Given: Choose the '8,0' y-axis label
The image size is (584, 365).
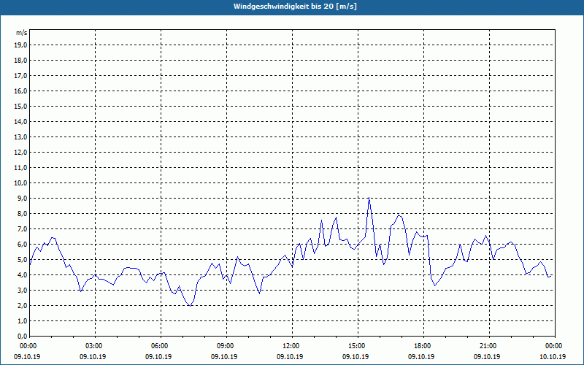Looking at the screenshot, I should pyautogui.click(x=23, y=214).
